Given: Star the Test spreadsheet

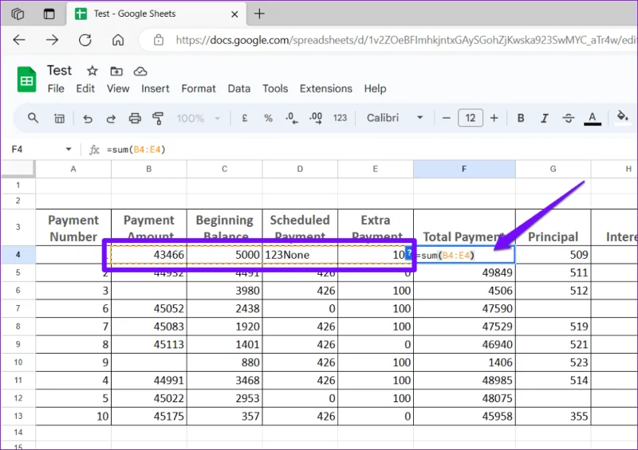Looking at the screenshot, I should pos(93,71).
